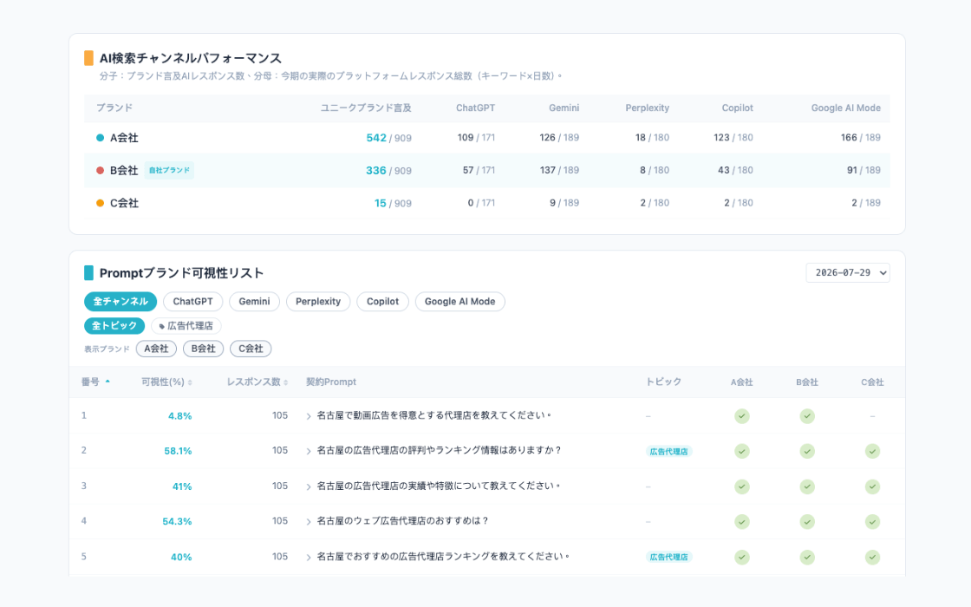Click the 自社ブランド badge on B会社
The width and height of the screenshot is (971, 607).
click(169, 170)
